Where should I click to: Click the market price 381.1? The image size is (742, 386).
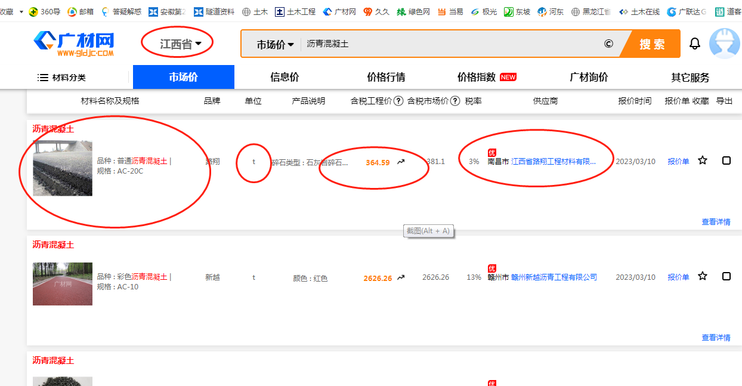click(x=435, y=161)
